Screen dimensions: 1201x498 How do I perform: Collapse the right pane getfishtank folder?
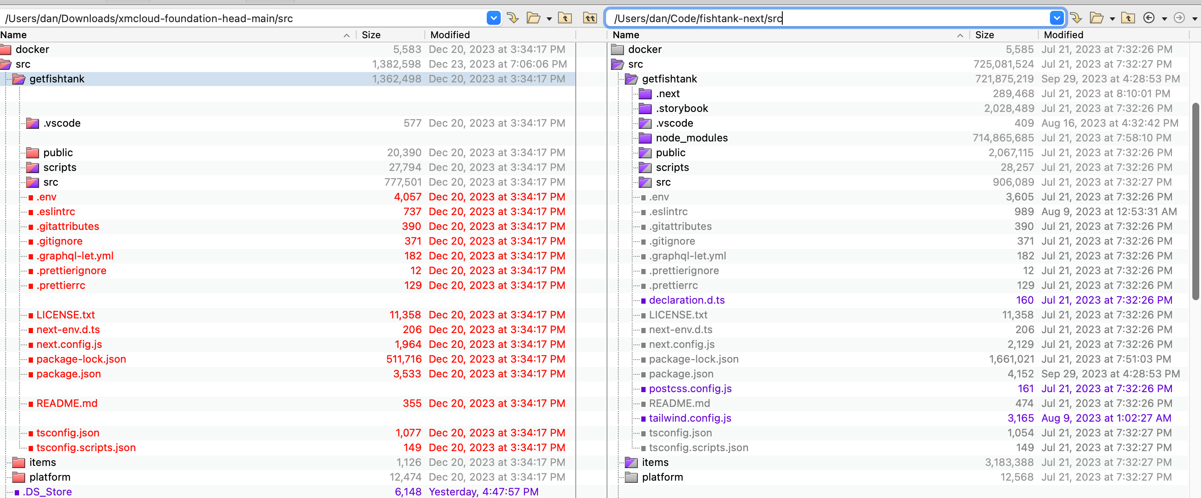click(x=631, y=79)
